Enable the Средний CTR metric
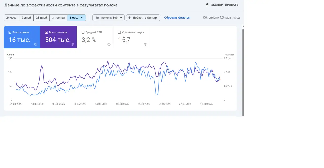324x168 pixels. coord(83,32)
